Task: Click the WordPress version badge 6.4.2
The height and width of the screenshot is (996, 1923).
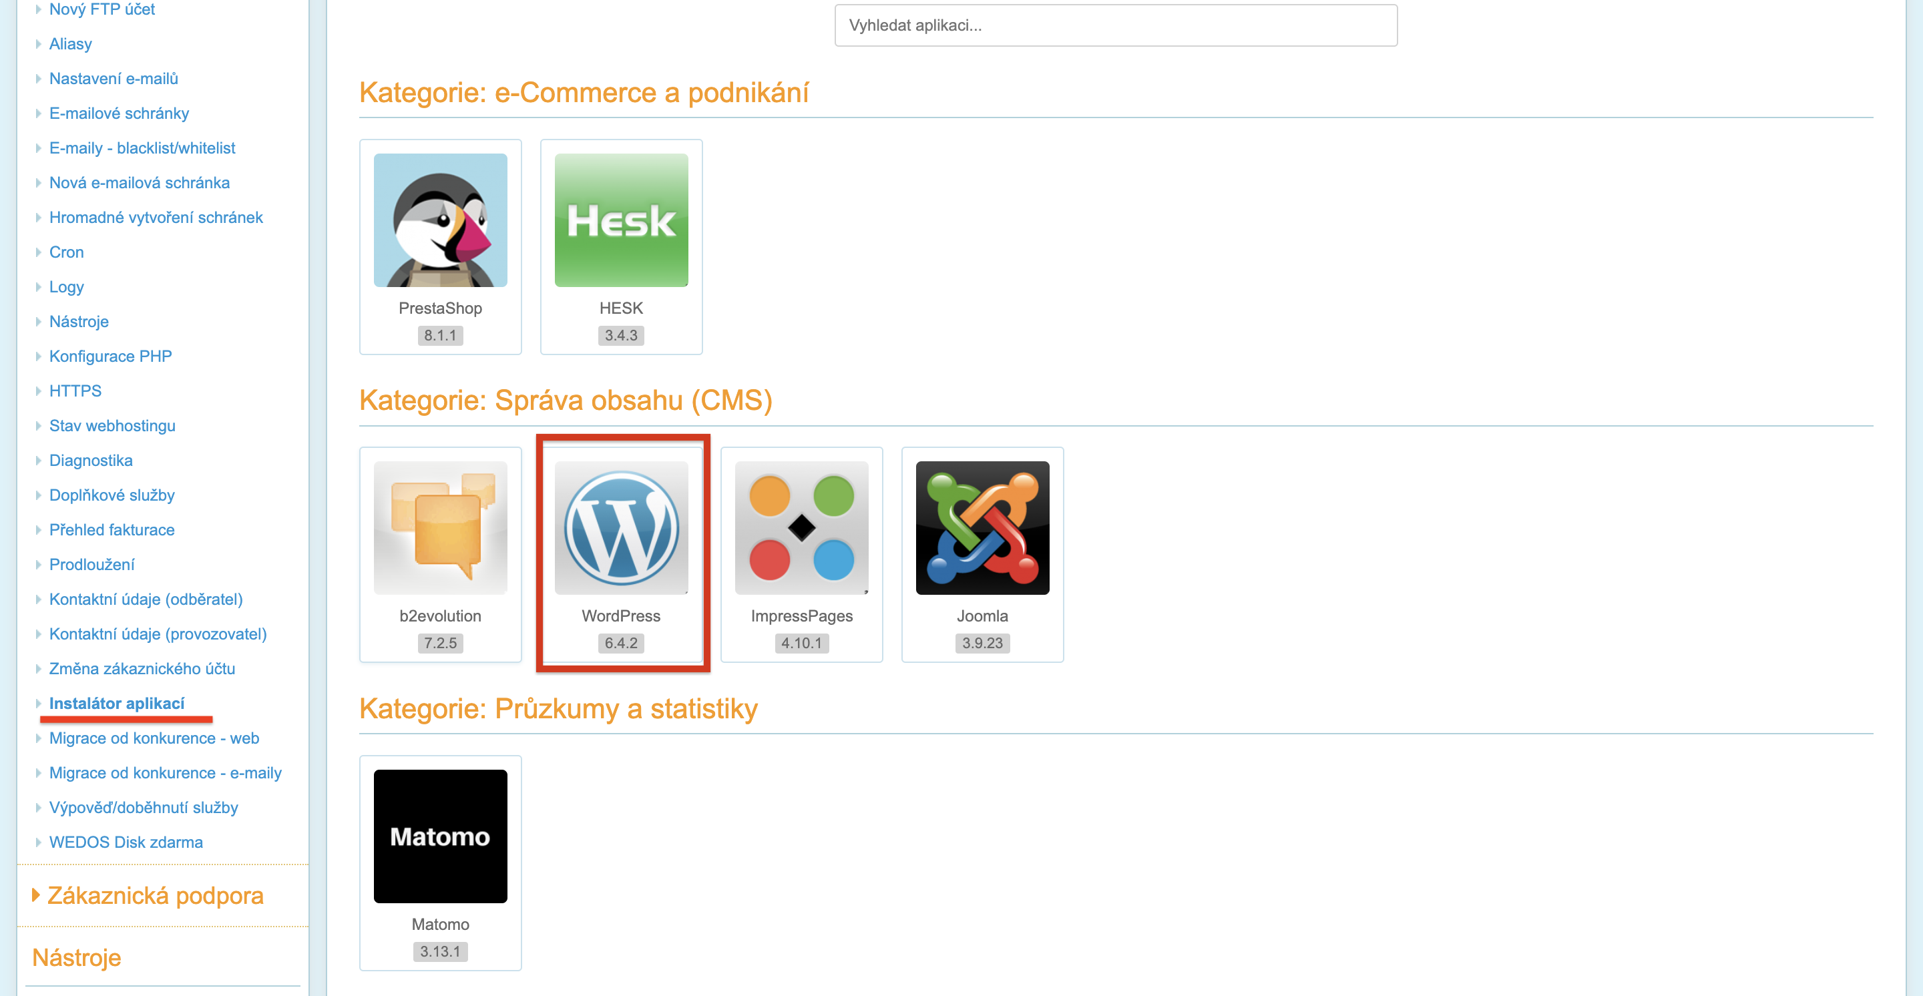Action: pos(621,643)
